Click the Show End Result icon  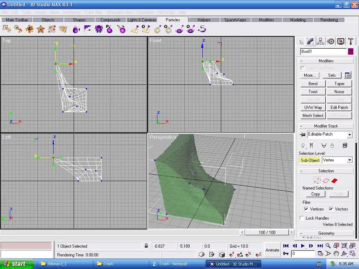311,145
